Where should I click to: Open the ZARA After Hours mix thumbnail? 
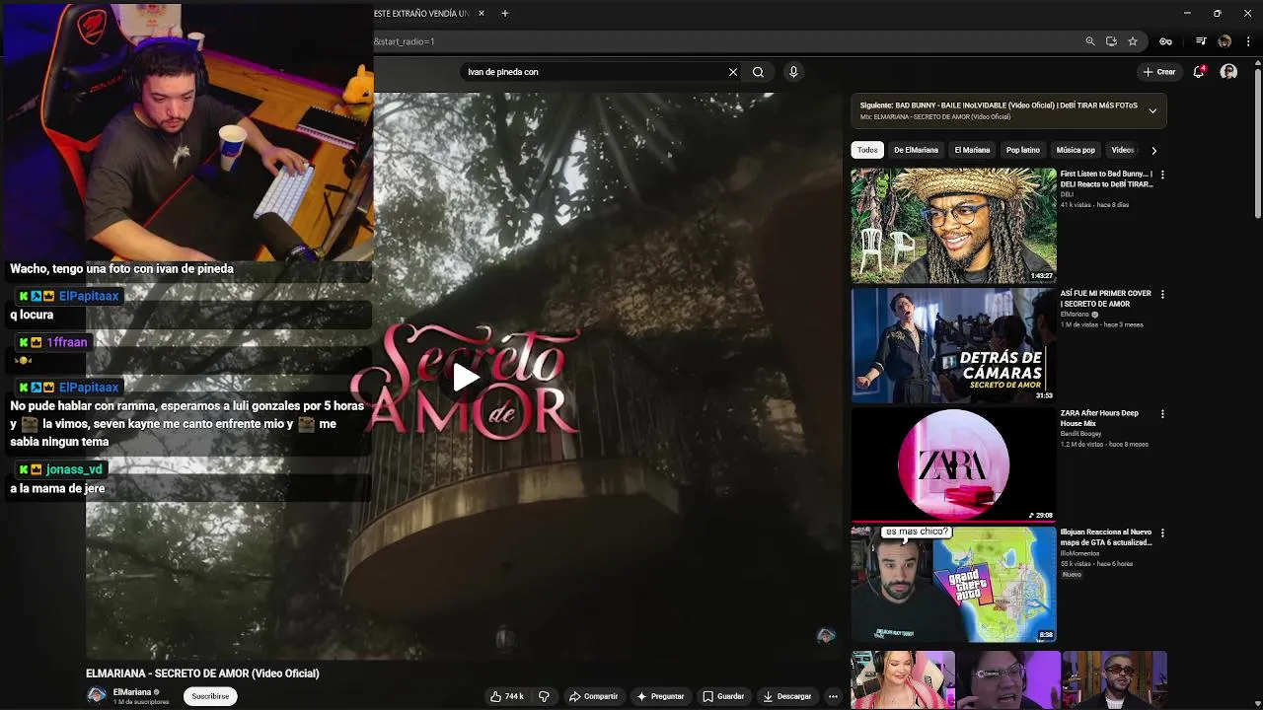[953, 464]
